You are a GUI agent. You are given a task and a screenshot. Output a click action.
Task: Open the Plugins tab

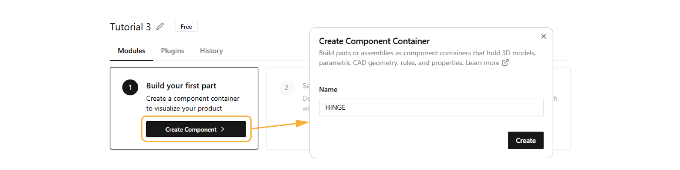click(173, 51)
